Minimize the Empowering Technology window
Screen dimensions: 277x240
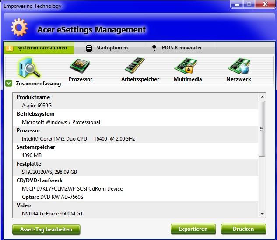[x=237, y=4]
